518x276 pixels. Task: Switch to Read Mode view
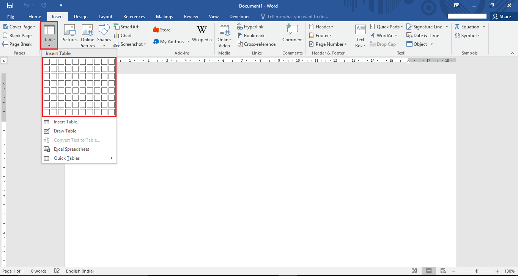[414, 271]
